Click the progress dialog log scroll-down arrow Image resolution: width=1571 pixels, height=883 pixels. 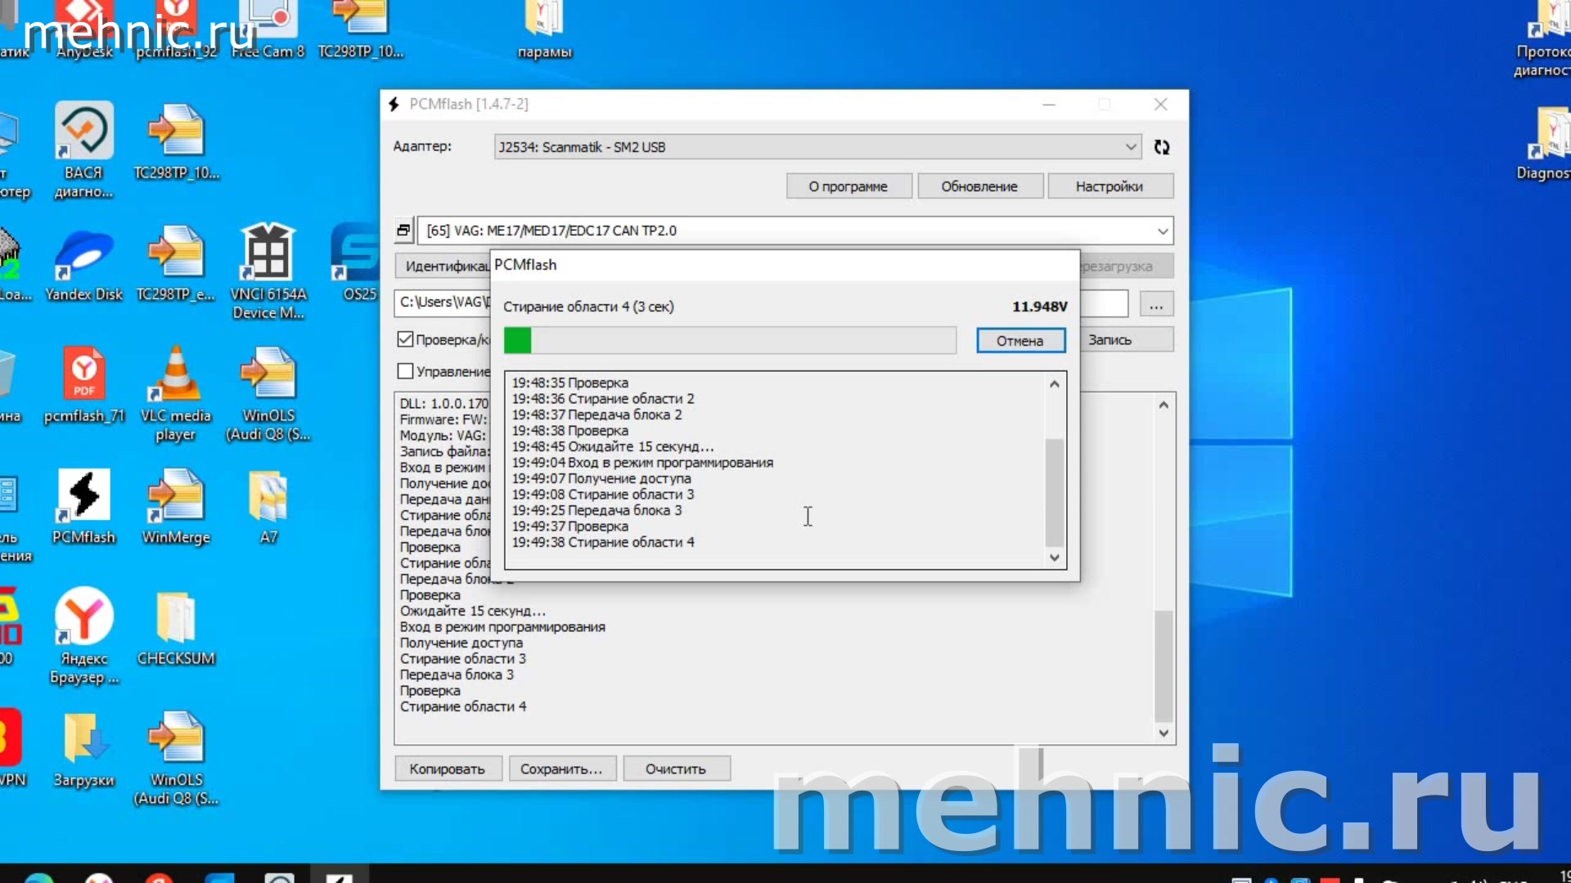1055,558
